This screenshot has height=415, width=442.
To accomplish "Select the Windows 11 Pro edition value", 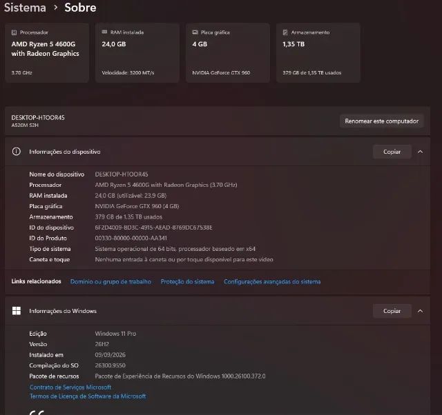I will (115, 334).
